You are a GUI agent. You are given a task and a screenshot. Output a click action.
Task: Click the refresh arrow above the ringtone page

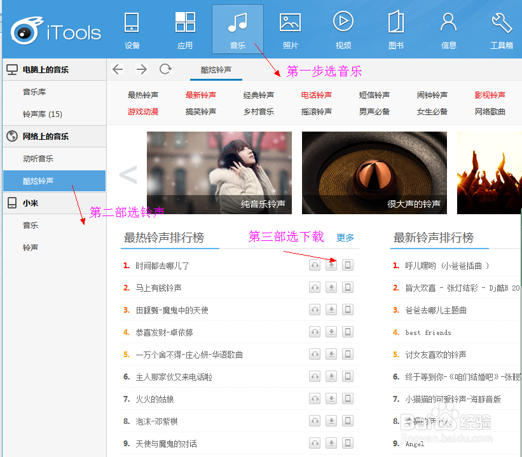[164, 70]
